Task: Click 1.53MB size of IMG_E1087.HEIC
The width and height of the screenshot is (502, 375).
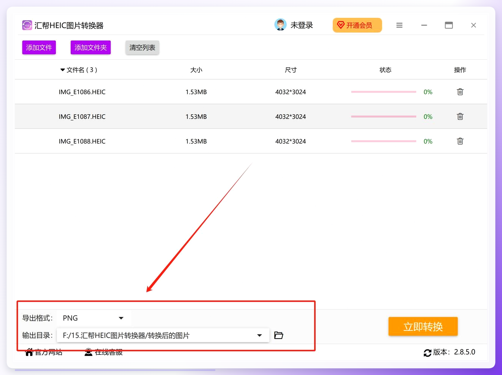Action: pyautogui.click(x=196, y=117)
